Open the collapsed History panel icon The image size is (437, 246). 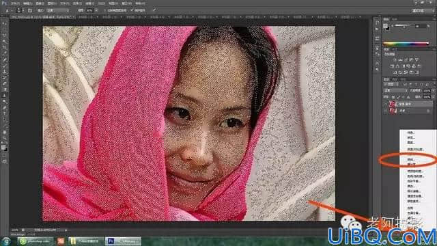pyautogui.click(x=377, y=23)
